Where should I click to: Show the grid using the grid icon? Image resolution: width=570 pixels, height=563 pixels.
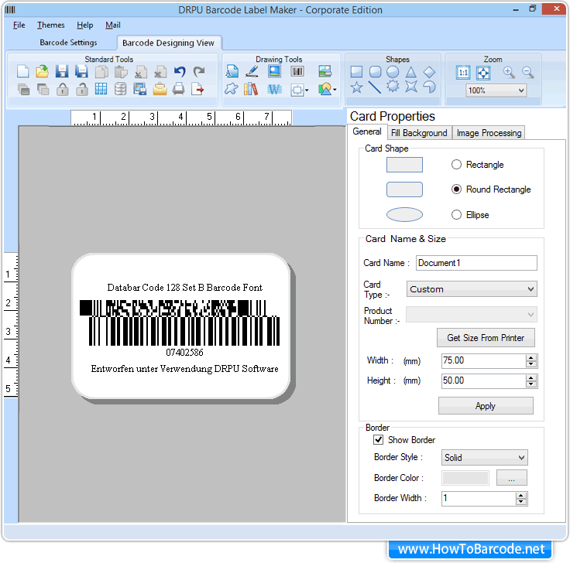click(101, 89)
